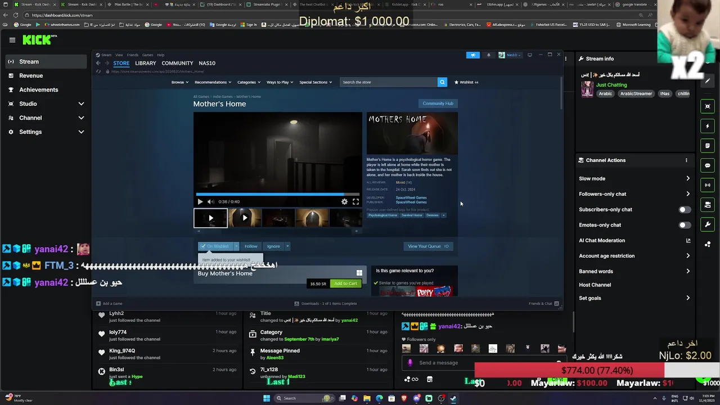This screenshot has width=720, height=405.
Task: Reload the Steam store page
Action: (x=98, y=71)
